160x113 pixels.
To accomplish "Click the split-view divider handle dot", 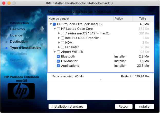I will 100,80.
